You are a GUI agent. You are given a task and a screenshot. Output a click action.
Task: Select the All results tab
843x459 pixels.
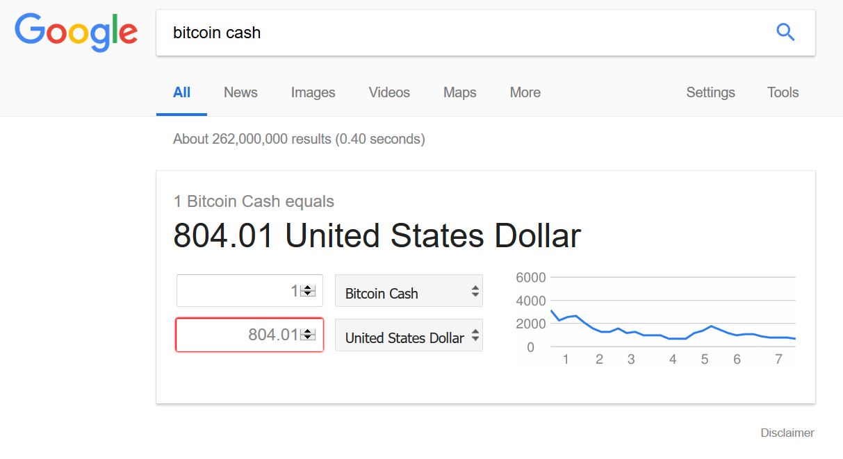(x=181, y=92)
